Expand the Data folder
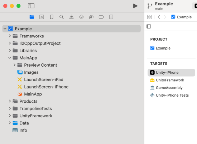Screen dimensions: 197x144 tap(10, 123)
